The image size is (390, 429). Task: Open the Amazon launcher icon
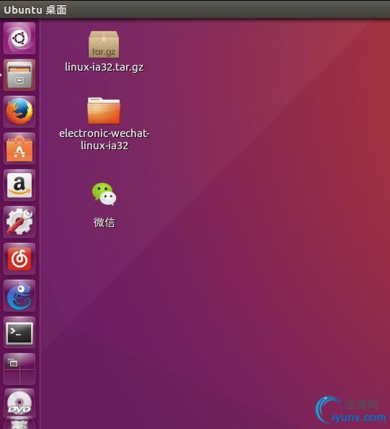(19, 185)
